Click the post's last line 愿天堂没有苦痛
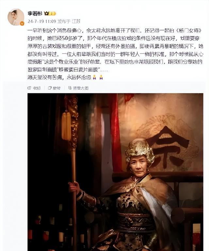This screenshot has width=209, height=251. [x=45, y=77]
